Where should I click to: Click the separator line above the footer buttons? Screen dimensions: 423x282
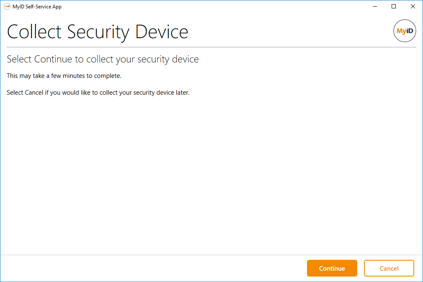tap(209, 255)
